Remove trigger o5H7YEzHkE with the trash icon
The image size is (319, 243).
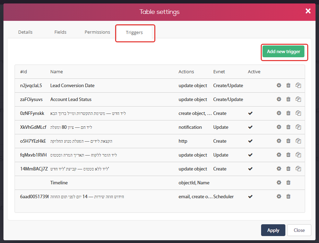[288, 141]
